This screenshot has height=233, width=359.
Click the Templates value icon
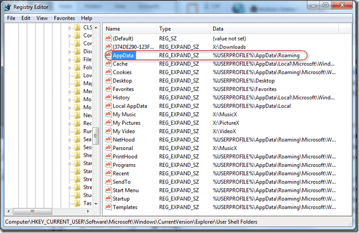click(109, 207)
